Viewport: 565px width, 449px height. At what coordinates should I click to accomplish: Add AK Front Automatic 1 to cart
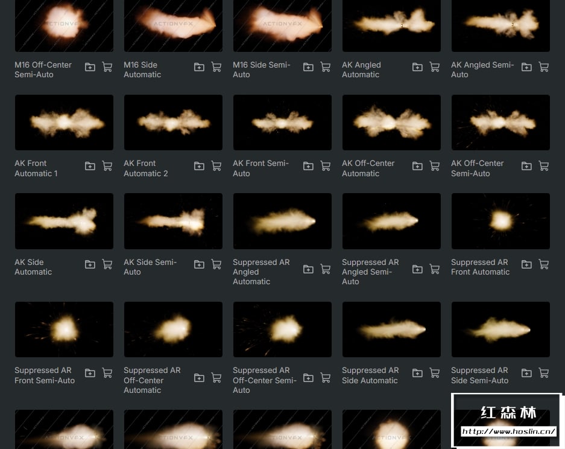coord(107,166)
